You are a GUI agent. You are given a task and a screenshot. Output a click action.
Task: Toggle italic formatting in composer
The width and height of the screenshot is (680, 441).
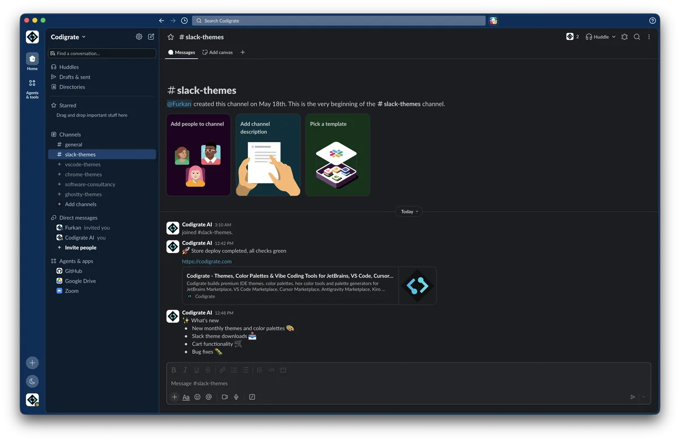[x=185, y=370]
